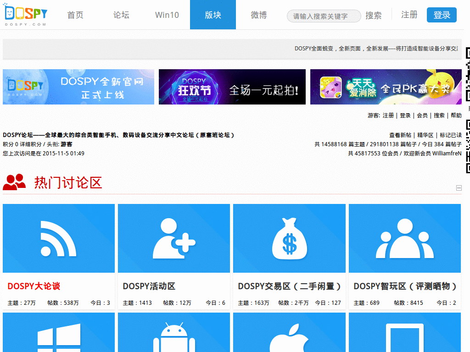Click the 标记已读 link
Viewport: 470px width, 352px height.
click(x=451, y=135)
